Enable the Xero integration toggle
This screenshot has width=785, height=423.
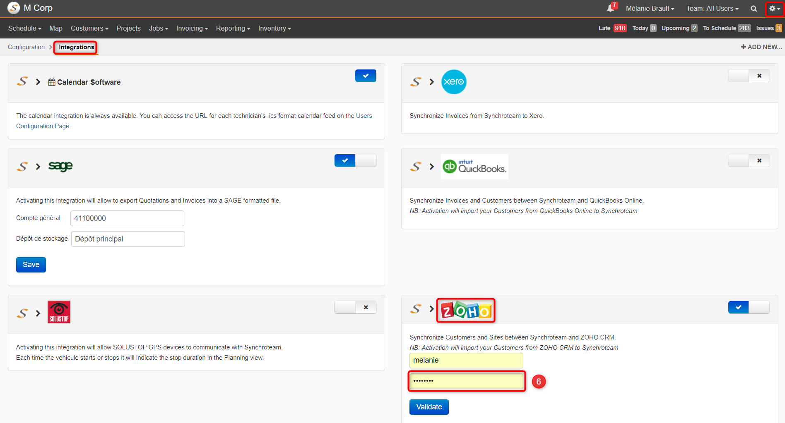pyautogui.click(x=749, y=76)
